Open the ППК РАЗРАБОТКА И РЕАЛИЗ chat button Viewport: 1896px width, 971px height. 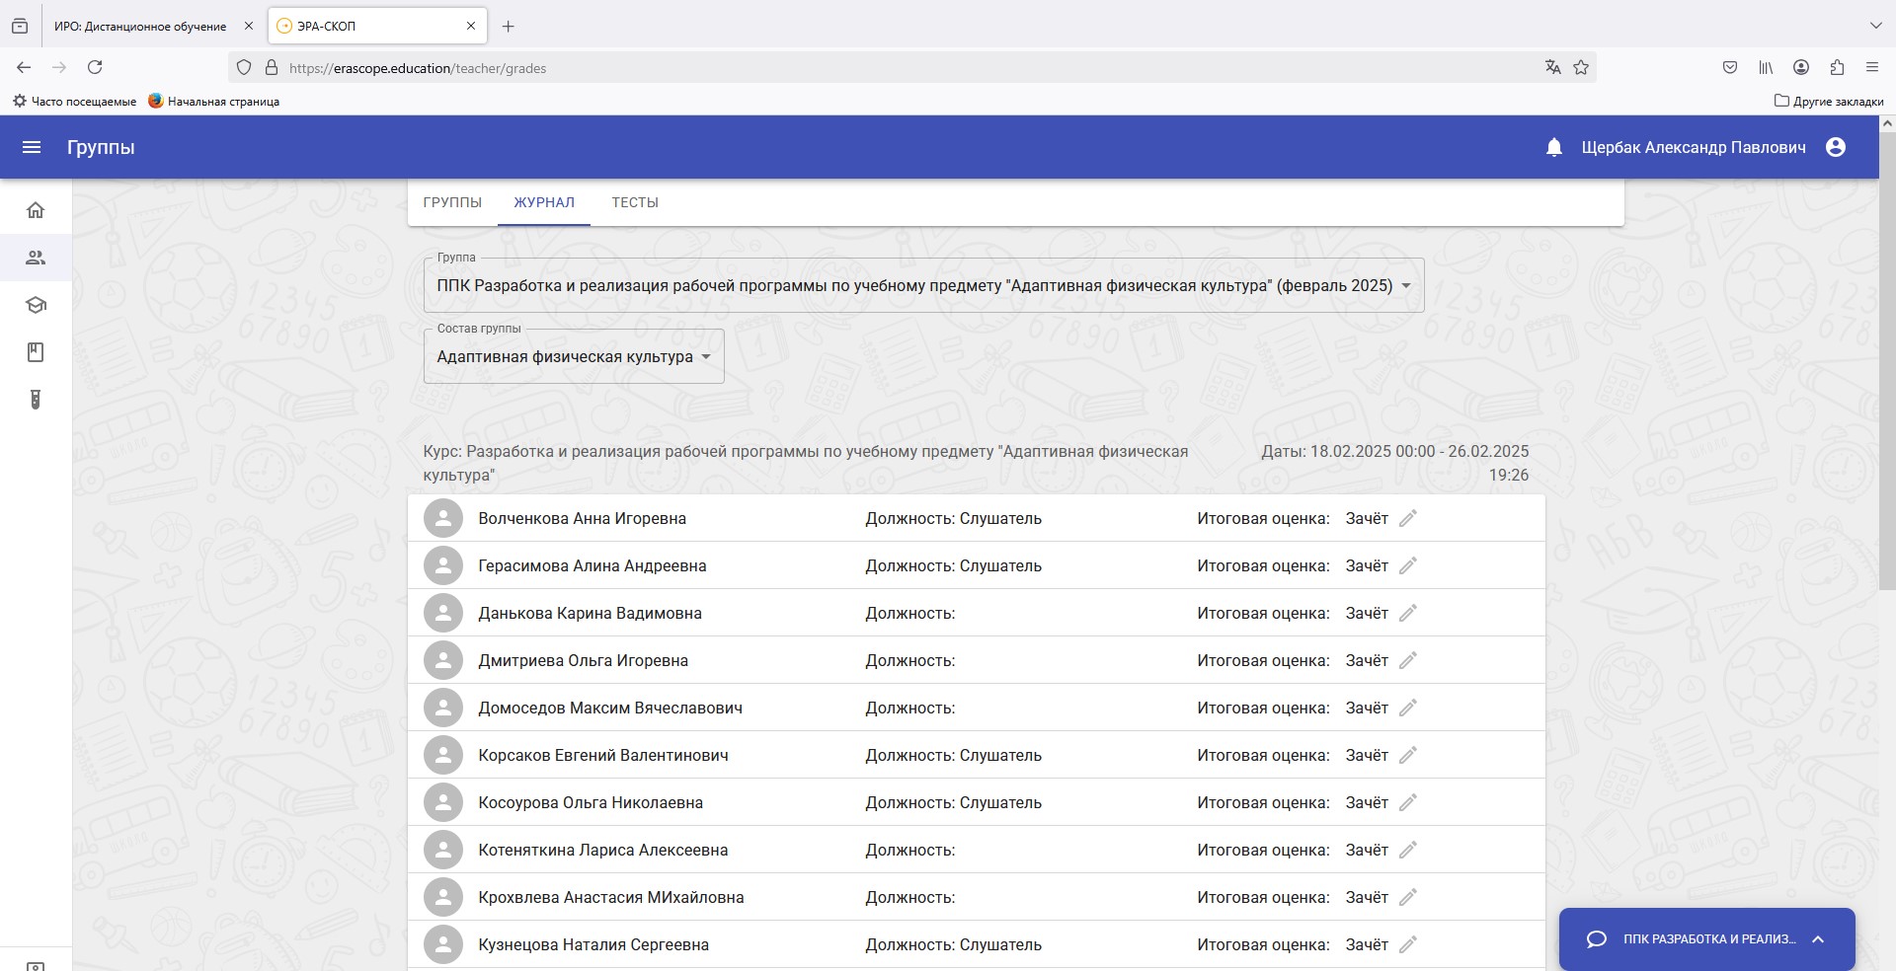coord(1707,939)
